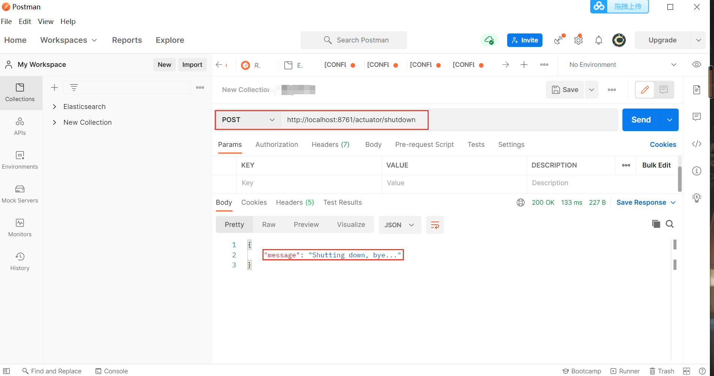The width and height of the screenshot is (714, 376).
Task: Switch to the Authorization tab
Action: pos(277,145)
